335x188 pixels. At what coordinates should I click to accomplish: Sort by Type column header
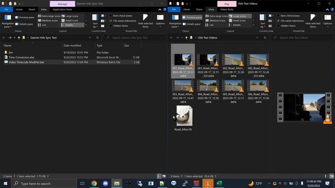coord(109,45)
